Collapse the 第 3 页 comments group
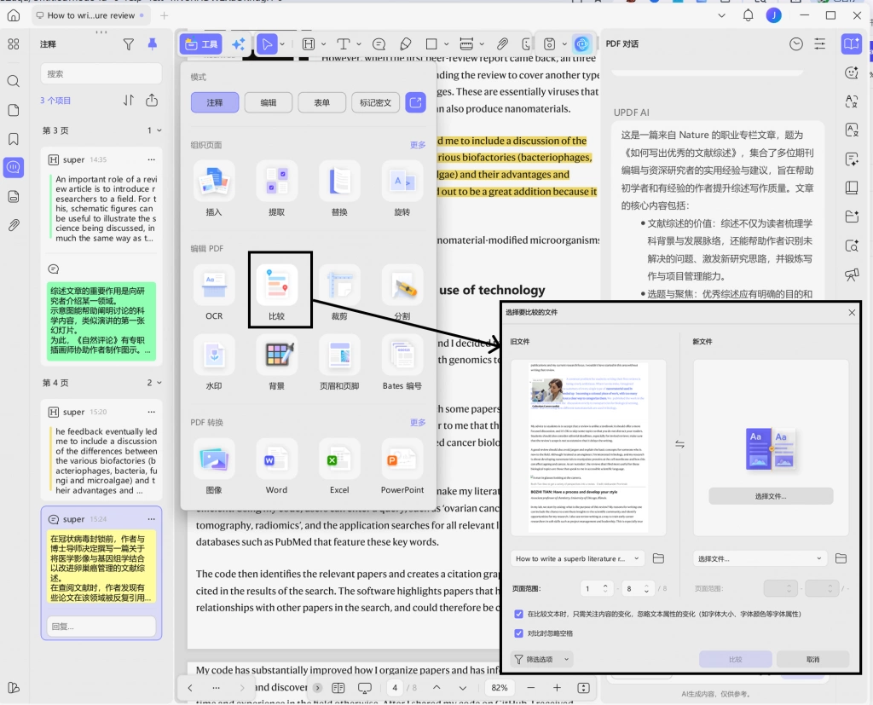Viewport: 873px width, 705px height. click(159, 130)
